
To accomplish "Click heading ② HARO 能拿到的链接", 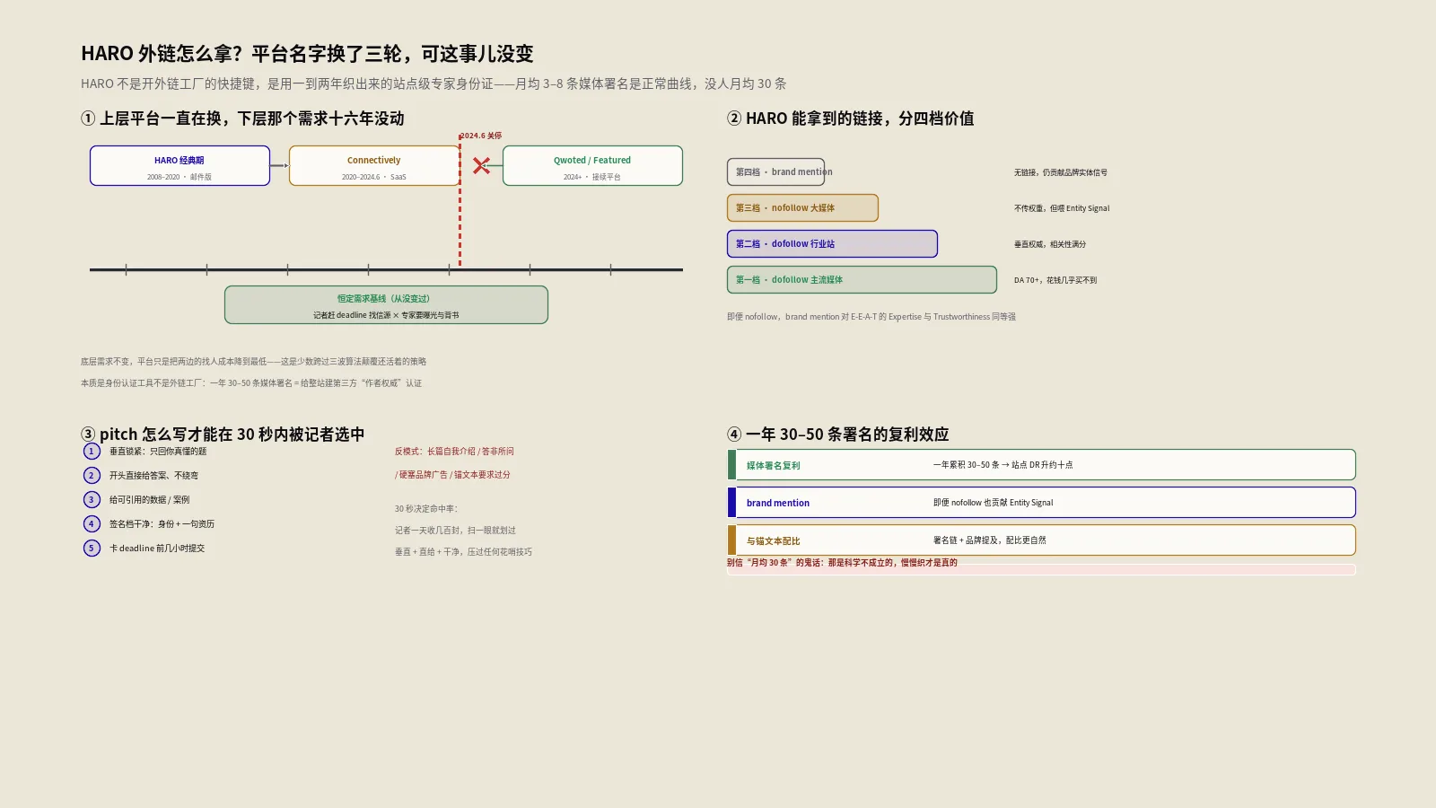I will [851, 119].
